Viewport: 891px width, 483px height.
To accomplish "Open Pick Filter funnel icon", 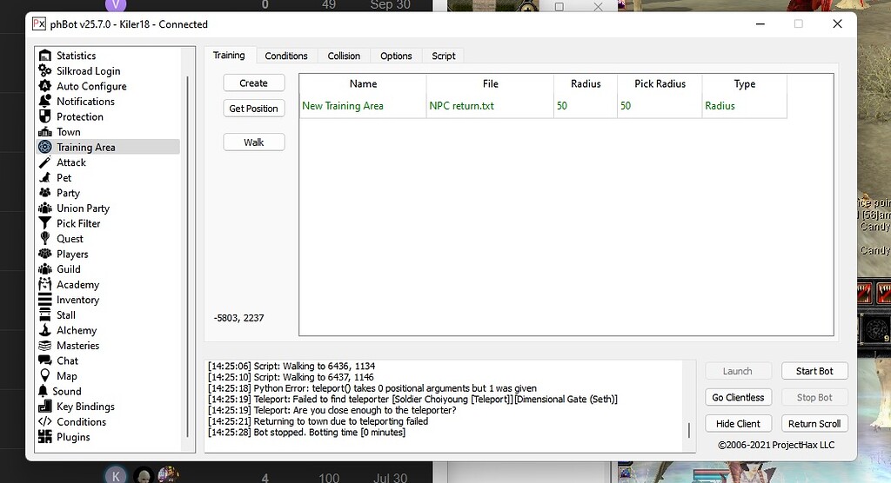I will pyautogui.click(x=45, y=223).
